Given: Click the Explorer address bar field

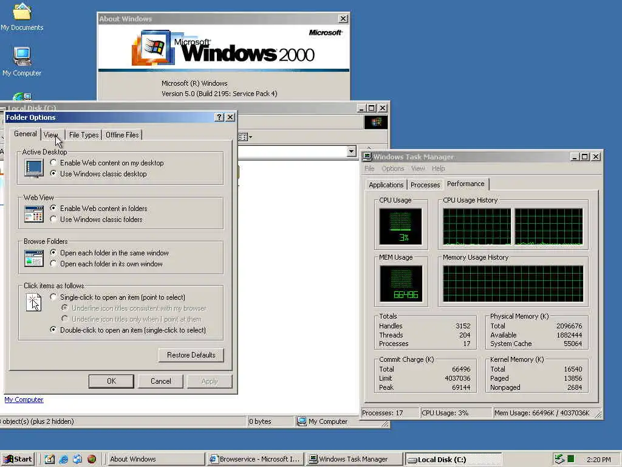Looking at the screenshot, I should click(x=292, y=151).
